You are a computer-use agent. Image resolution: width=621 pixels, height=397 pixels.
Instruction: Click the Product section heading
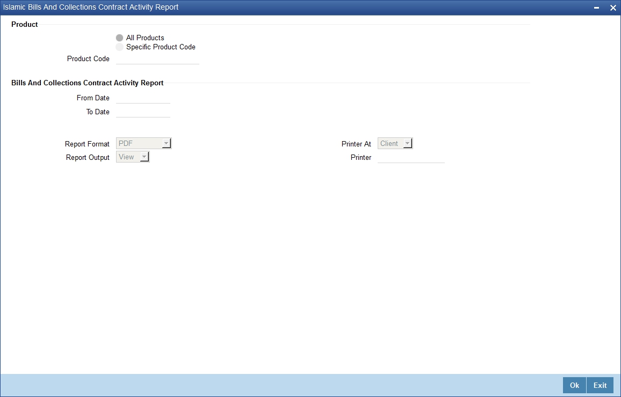[x=25, y=25]
